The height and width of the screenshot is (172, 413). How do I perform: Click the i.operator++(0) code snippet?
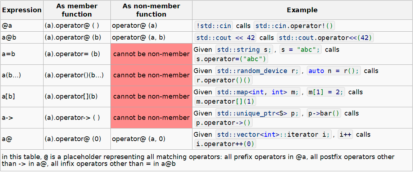(x=225, y=144)
